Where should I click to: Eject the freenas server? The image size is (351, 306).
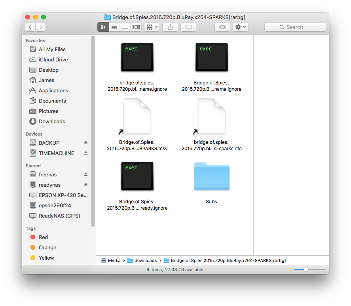click(86, 174)
